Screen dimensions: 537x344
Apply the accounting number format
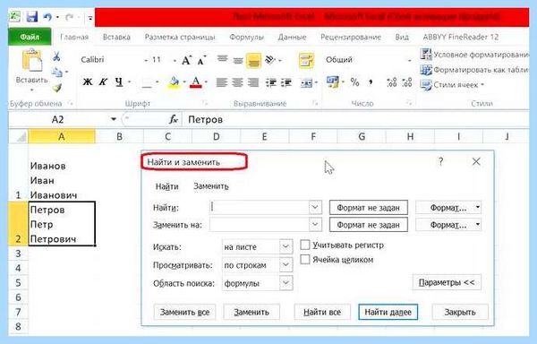pos(333,82)
